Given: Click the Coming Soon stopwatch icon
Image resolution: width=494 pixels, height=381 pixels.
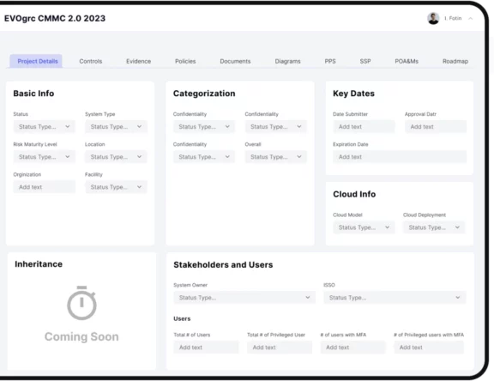Looking at the screenshot, I should coord(81,303).
